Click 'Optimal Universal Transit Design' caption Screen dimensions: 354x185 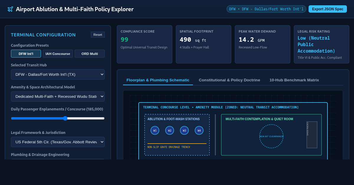click(x=144, y=47)
